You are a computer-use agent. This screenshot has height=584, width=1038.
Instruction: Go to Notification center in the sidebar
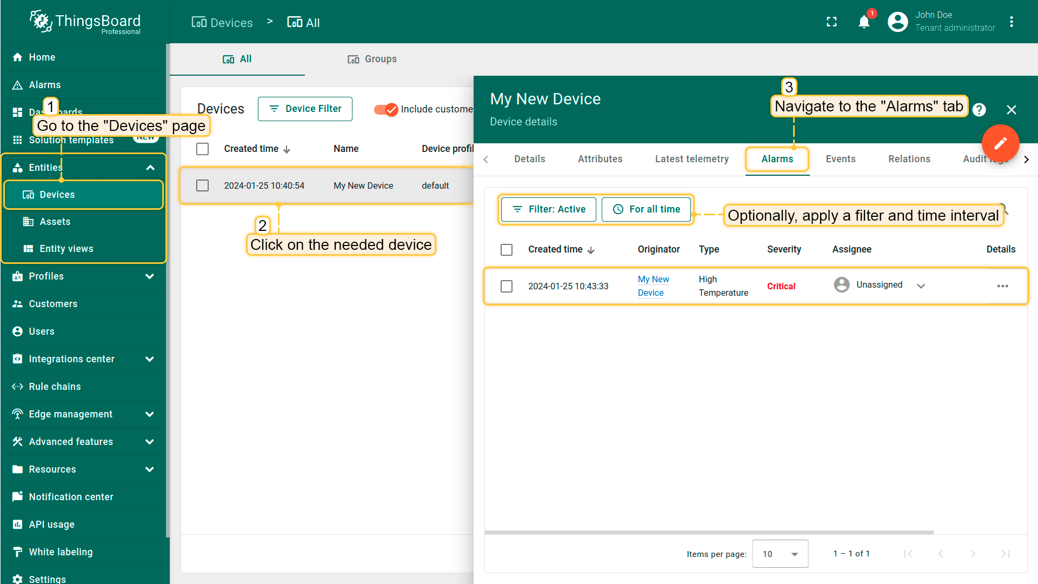click(71, 497)
